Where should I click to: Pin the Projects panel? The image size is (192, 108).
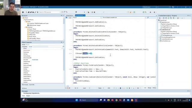[x=188, y=16]
